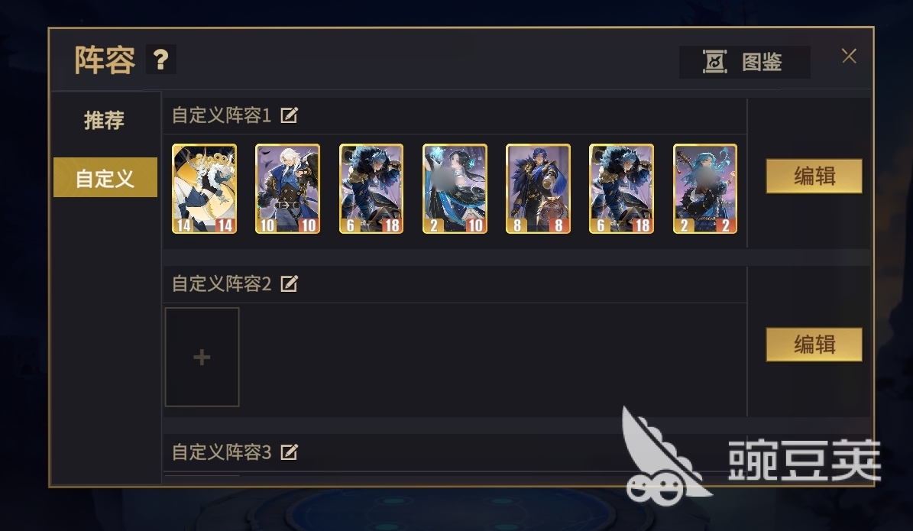Screen dimensions: 913x531
Task: Open the lineup help question mark
Action: click(x=160, y=60)
